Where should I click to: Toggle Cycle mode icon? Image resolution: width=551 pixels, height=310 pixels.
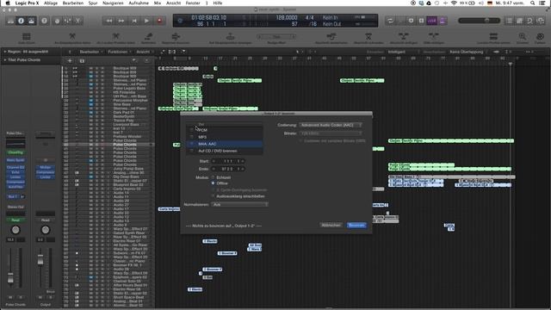pyautogui.click(x=390, y=21)
